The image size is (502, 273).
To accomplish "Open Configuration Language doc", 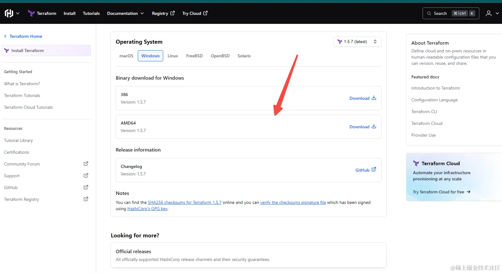I will (x=434, y=100).
